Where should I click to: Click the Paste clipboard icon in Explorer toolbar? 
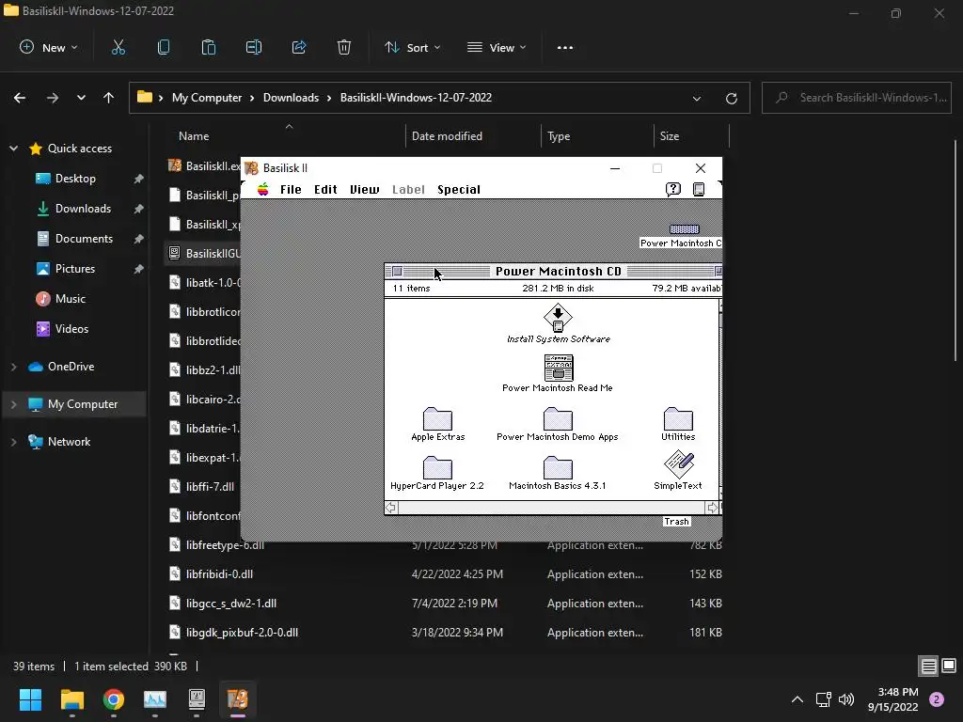209,47
